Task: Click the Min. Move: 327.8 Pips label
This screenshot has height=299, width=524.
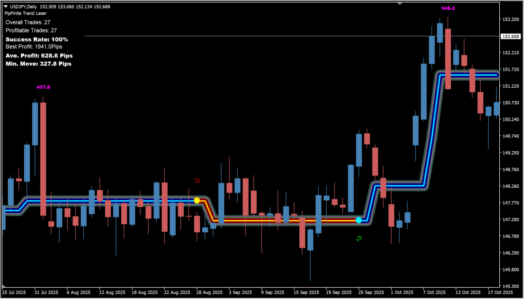Action: 38,64
